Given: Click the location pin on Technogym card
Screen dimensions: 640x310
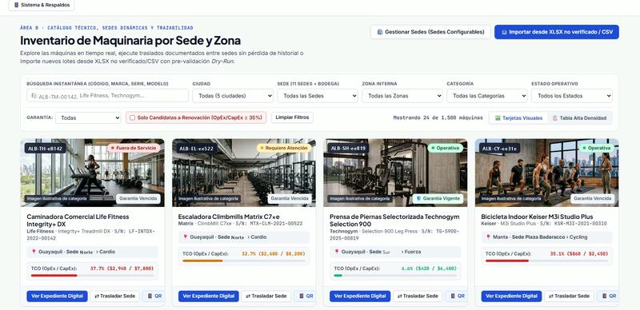Looking at the screenshot, I should tap(337, 252).
